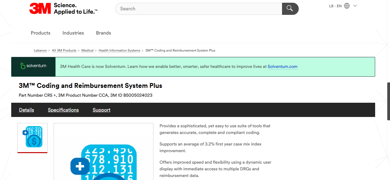
Task: Switch to the Specifications tab
Action: (x=63, y=110)
